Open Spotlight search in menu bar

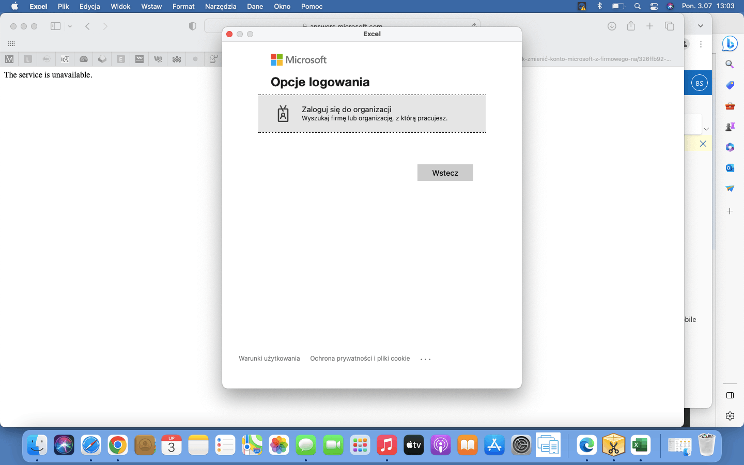pyautogui.click(x=637, y=6)
